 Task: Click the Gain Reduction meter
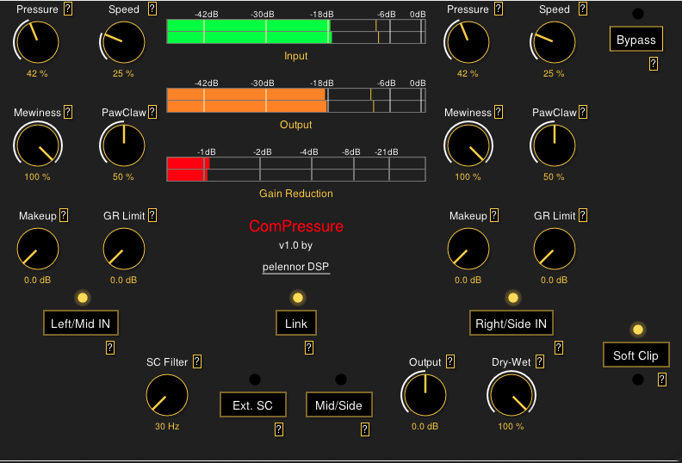click(296, 169)
